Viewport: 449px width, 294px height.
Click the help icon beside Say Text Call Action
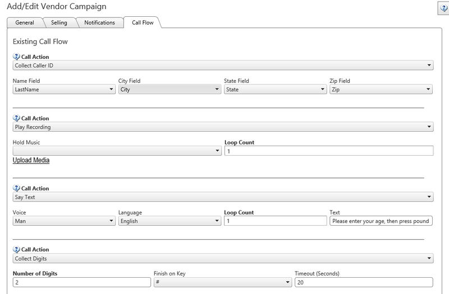[17, 188]
